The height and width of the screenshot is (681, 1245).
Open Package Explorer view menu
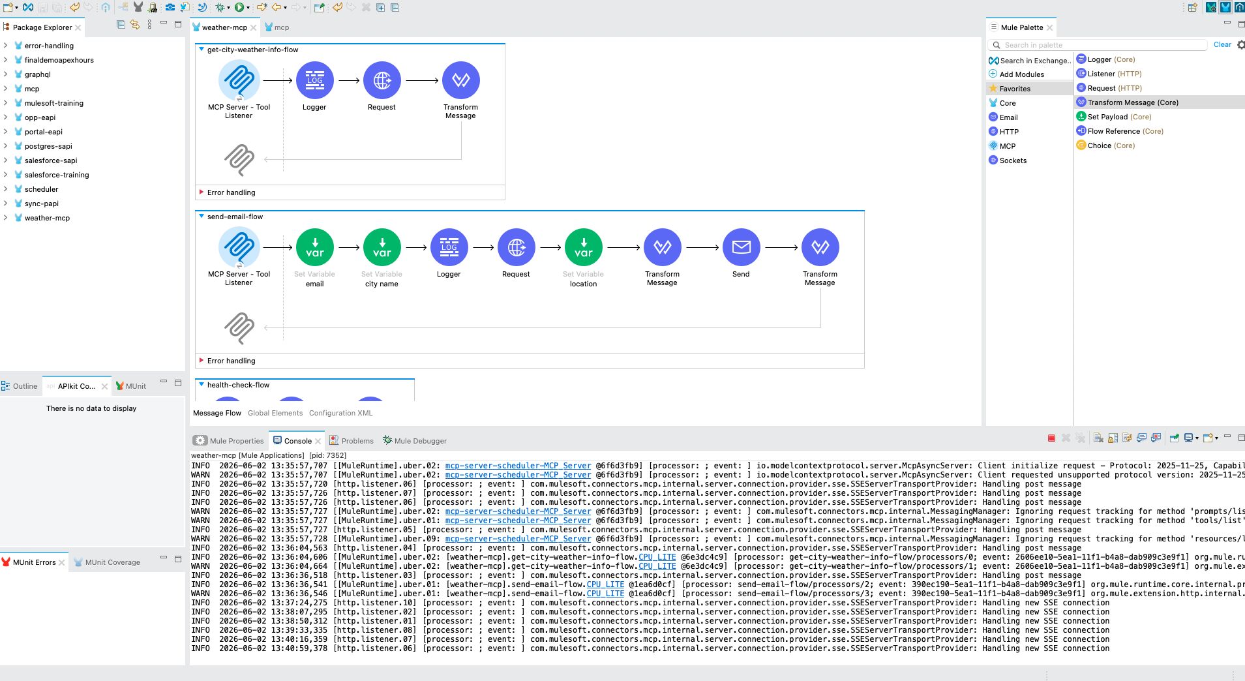[149, 25]
